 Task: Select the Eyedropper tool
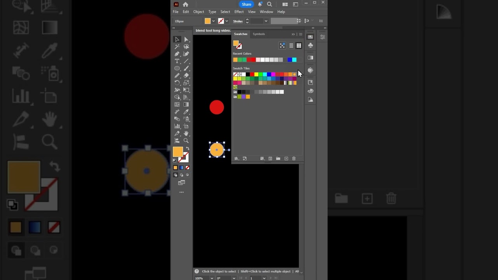(x=186, y=112)
